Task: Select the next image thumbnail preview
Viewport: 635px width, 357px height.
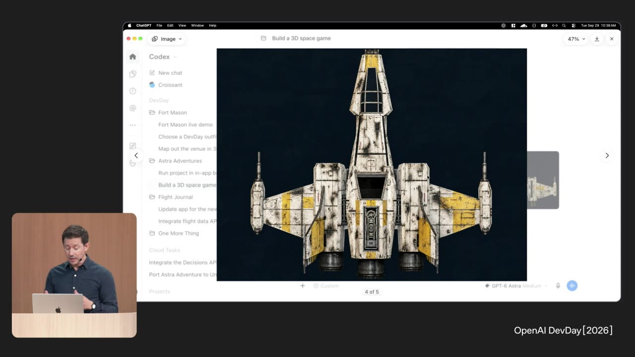Action: pyautogui.click(x=543, y=180)
